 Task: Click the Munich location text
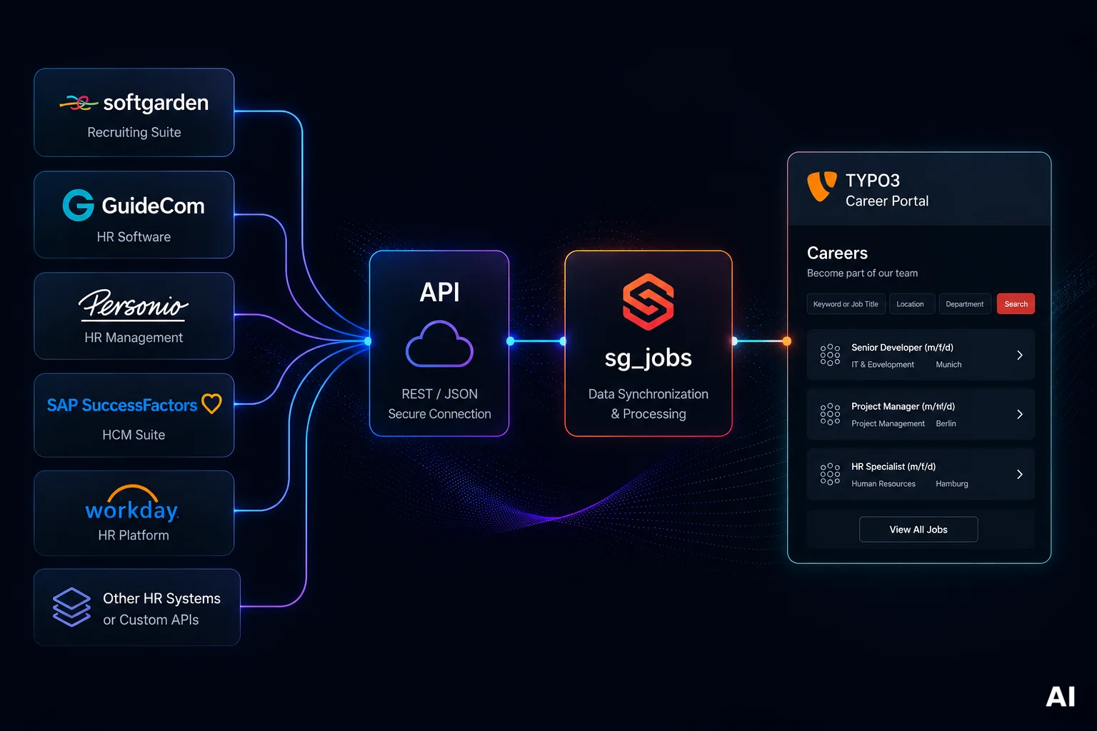pos(948,365)
